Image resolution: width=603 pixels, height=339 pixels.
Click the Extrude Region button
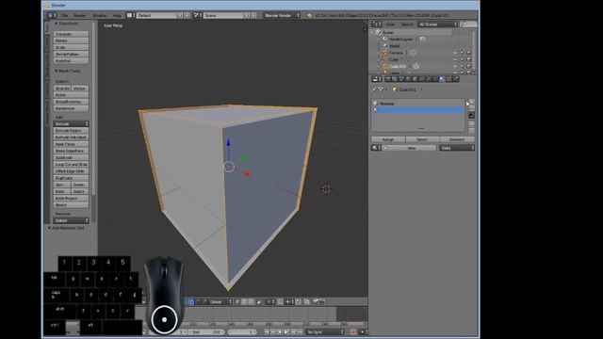72,131
